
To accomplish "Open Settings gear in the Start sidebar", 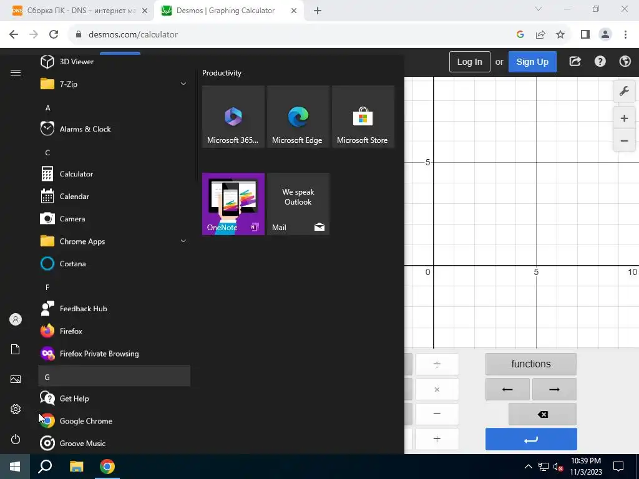I will pyautogui.click(x=16, y=409).
